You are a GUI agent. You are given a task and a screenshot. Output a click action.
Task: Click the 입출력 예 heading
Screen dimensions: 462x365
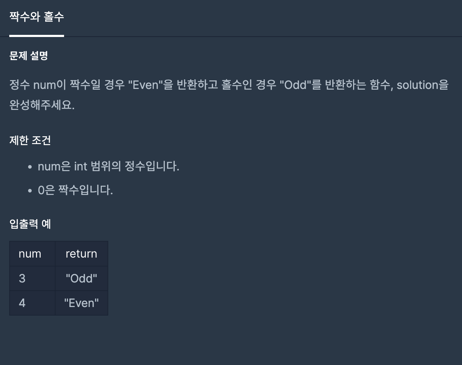30,224
